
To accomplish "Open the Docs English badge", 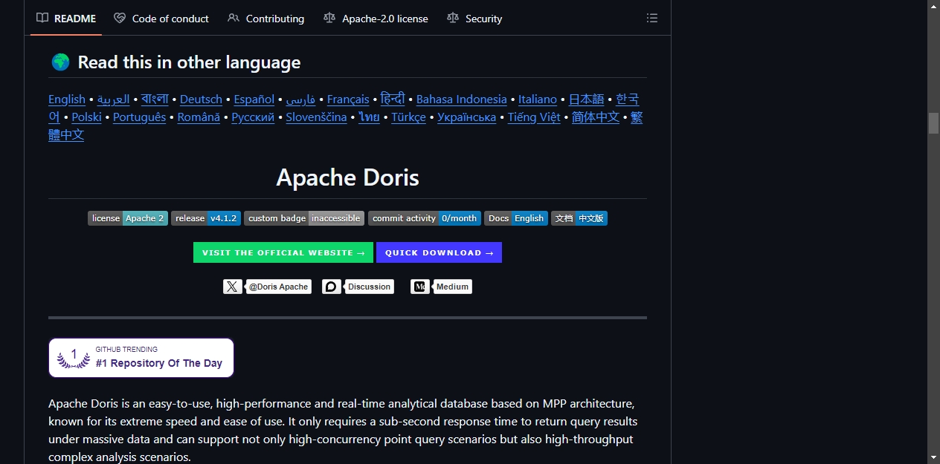I will click(516, 218).
